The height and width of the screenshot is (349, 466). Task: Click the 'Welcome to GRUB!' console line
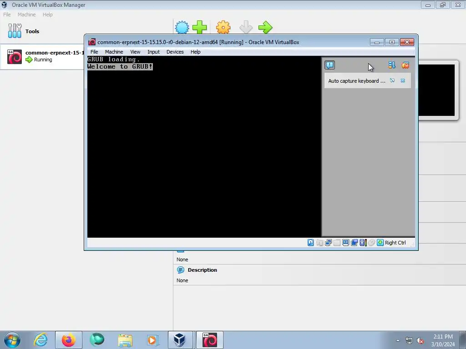click(120, 66)
